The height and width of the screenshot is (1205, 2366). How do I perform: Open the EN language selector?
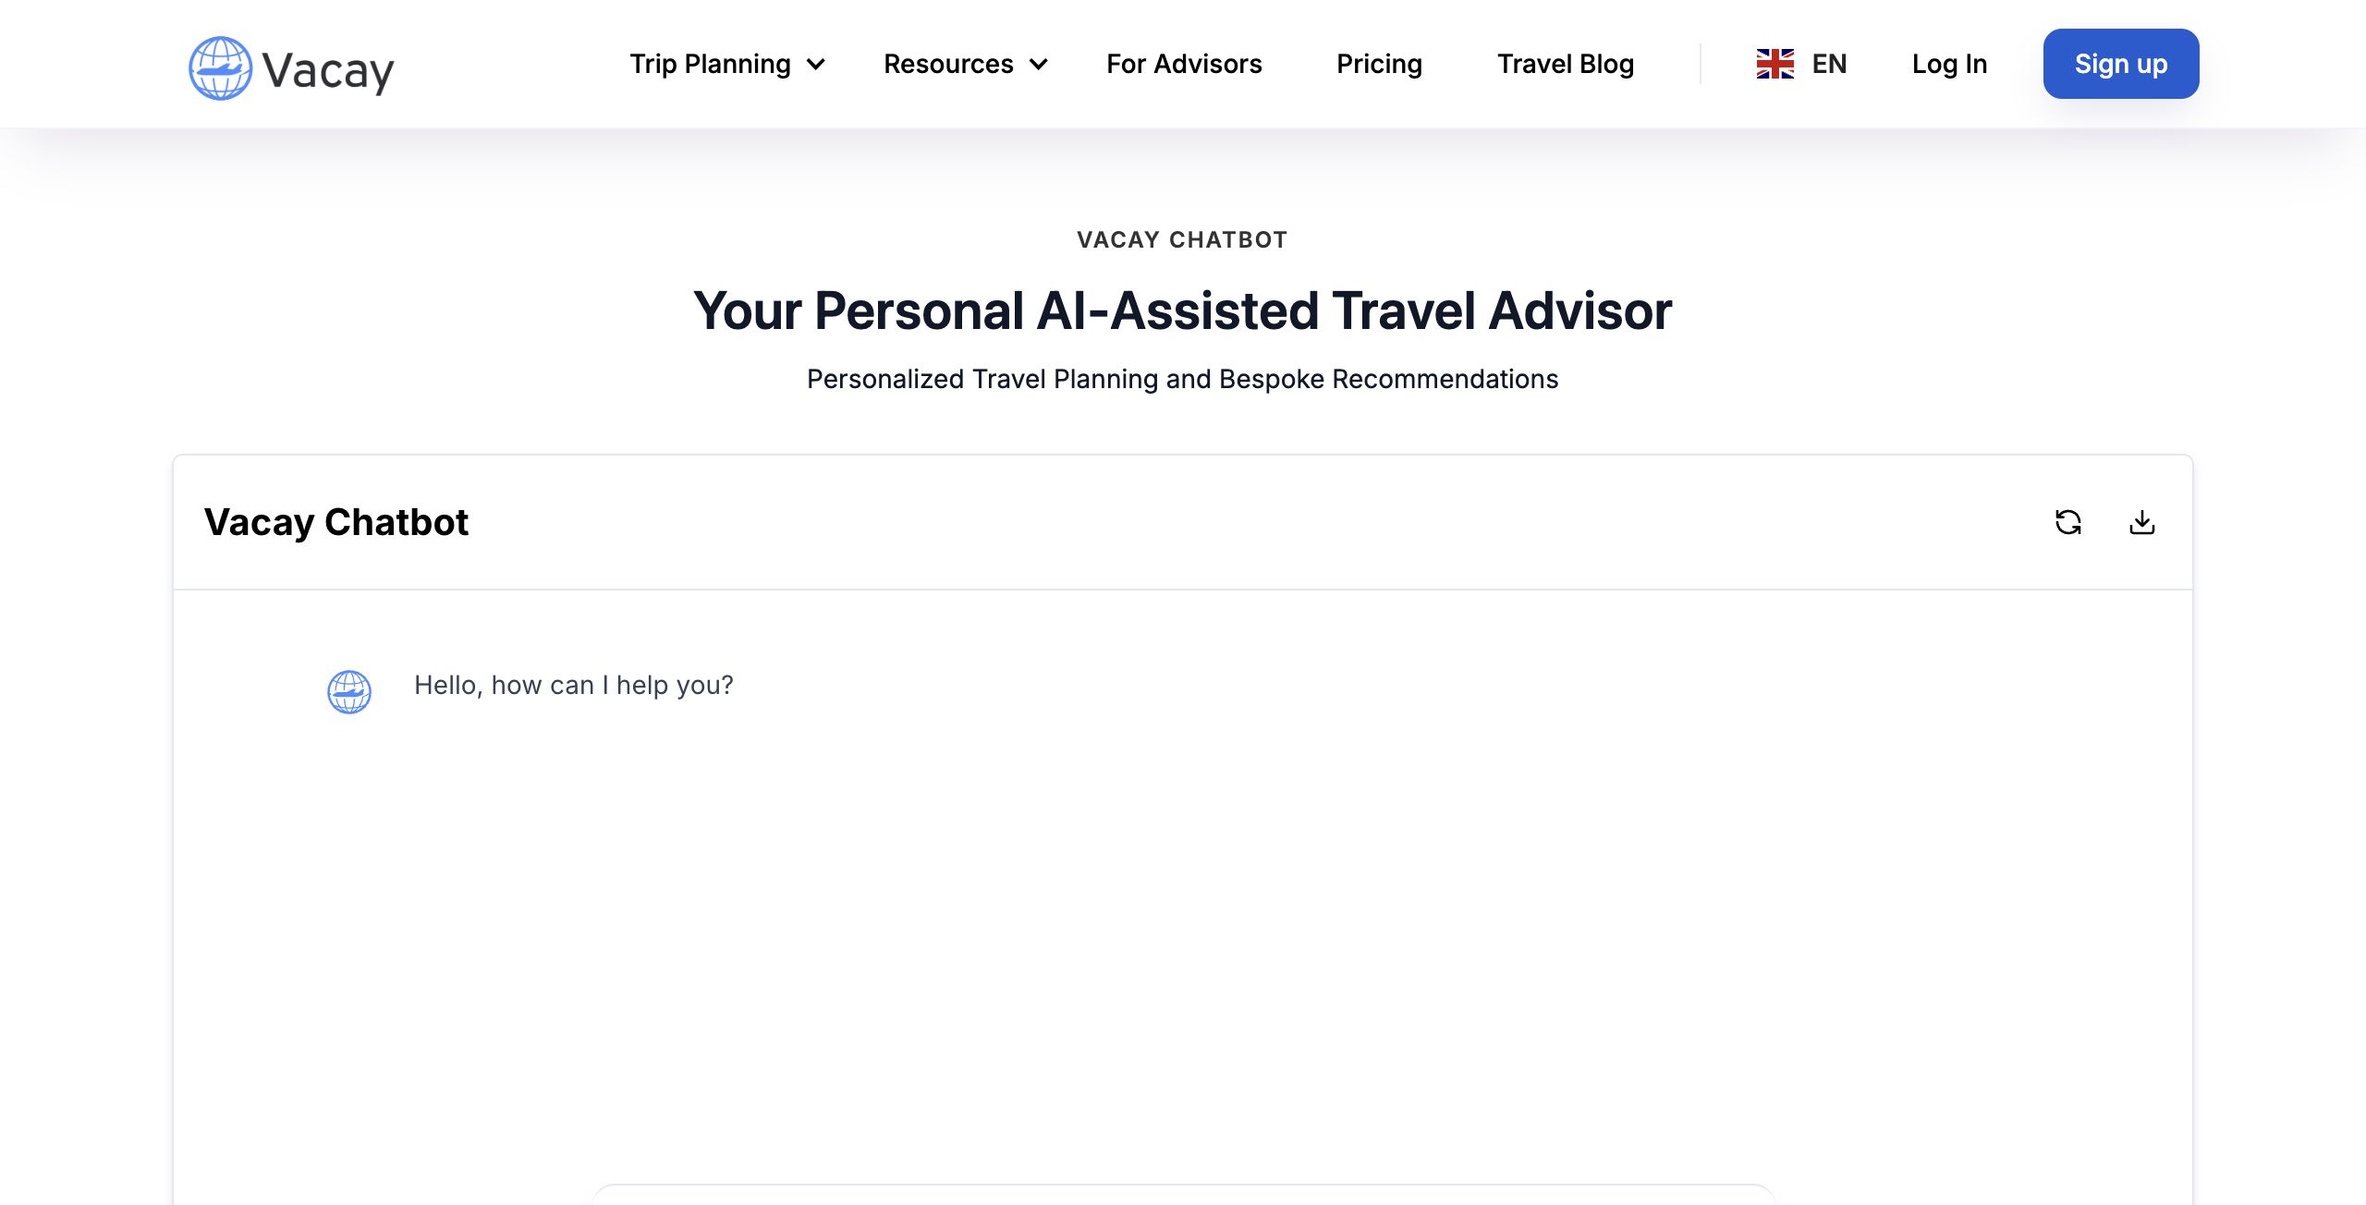(x=1828, y=64)
